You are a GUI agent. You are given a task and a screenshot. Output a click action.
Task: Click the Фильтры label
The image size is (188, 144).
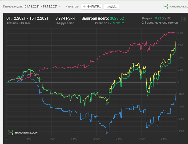[73, 6]
